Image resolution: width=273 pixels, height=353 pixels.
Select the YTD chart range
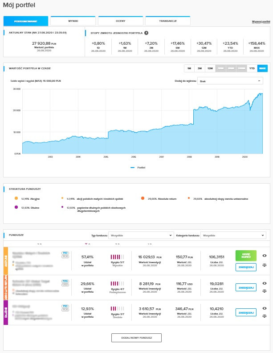252,68
